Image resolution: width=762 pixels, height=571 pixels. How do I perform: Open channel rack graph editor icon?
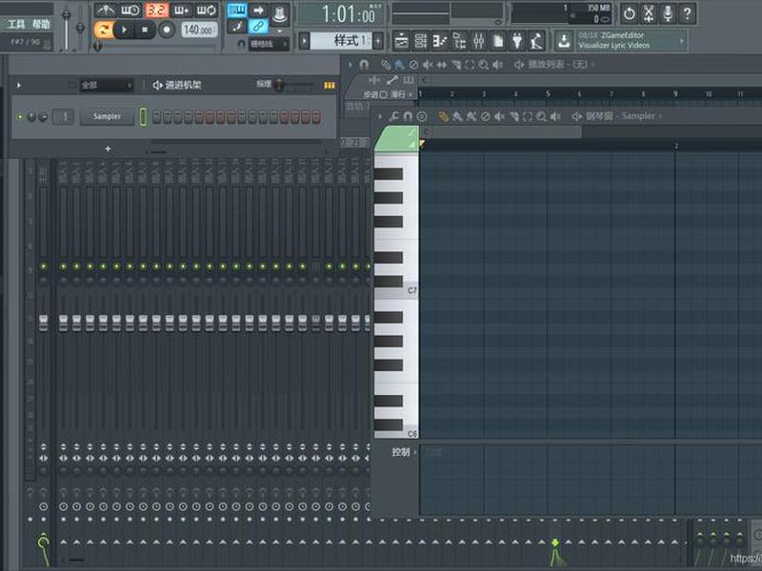[x=330, y=86]
